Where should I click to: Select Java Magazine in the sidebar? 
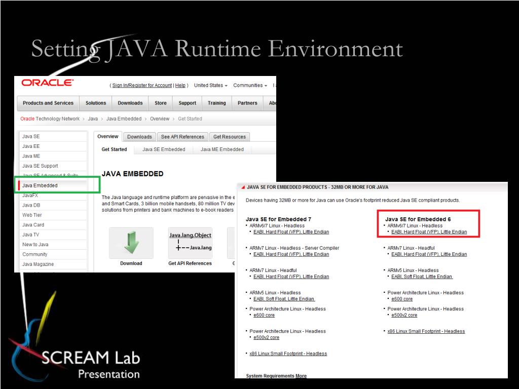[x=53, y=264]
